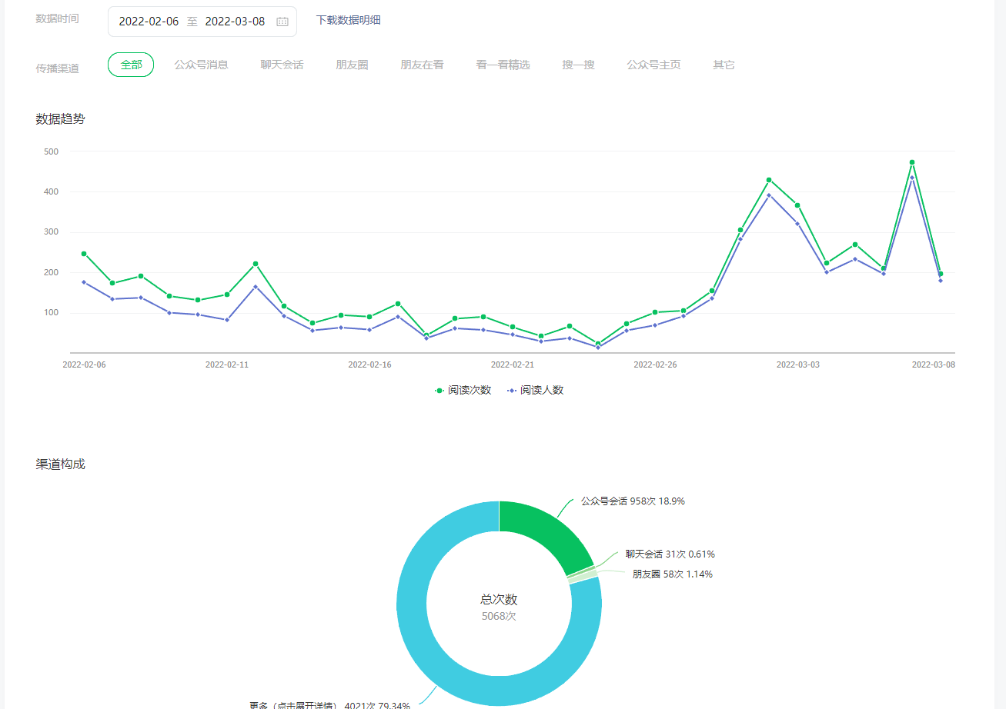Click the 阅读次数 peak point near 500
This screenshot has height=709, width=1006.
coord(912,162)
